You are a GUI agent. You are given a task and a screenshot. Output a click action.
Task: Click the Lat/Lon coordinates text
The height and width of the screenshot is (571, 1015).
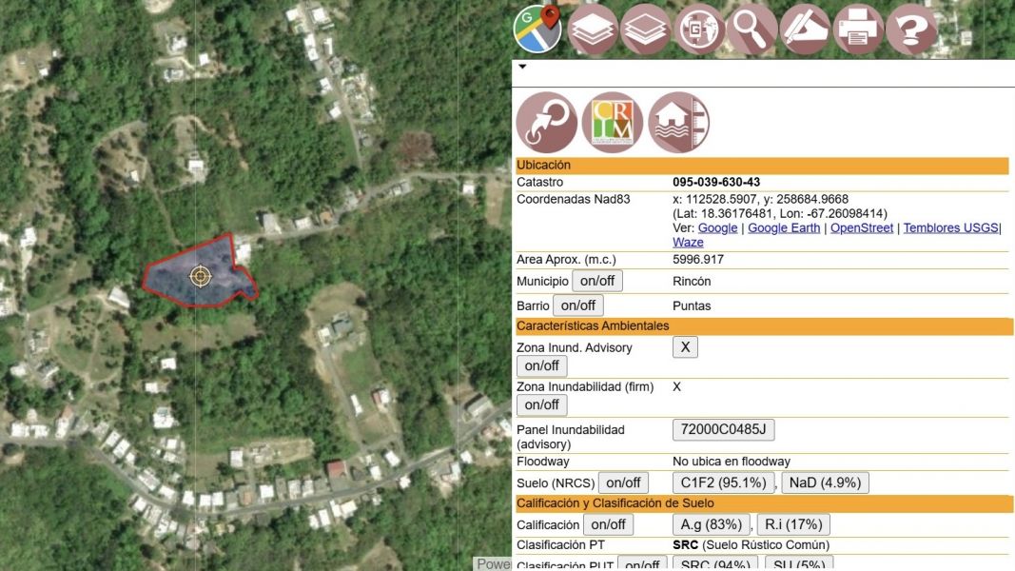[779, 213]
